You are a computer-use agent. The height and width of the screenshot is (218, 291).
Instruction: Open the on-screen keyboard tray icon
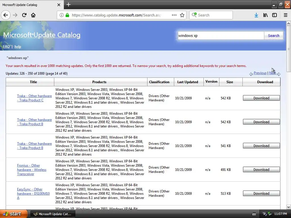pos(254,214)
